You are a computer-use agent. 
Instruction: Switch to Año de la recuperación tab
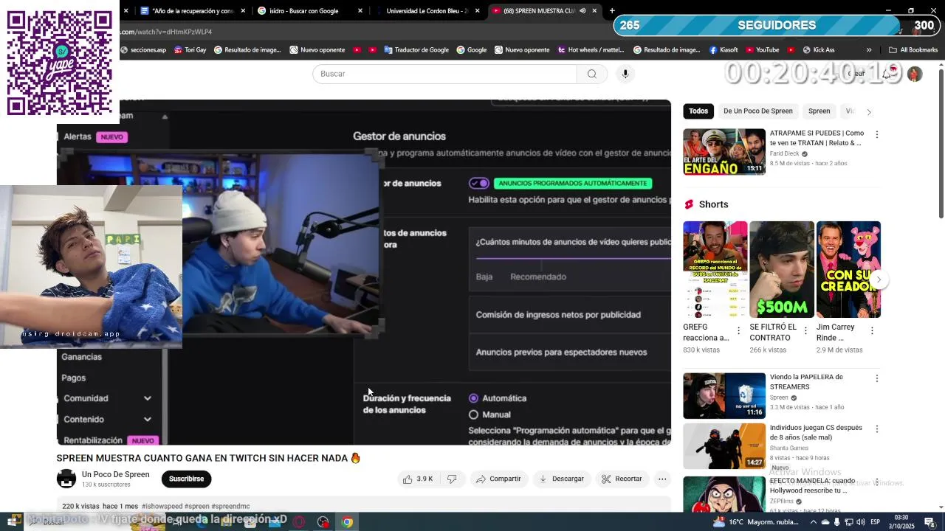point(191,11)
